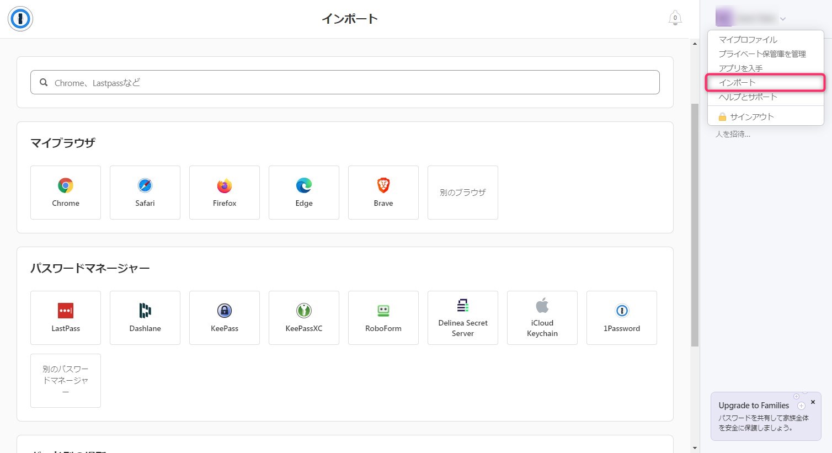Select インポート in the account menu

(x=737, y=83)
